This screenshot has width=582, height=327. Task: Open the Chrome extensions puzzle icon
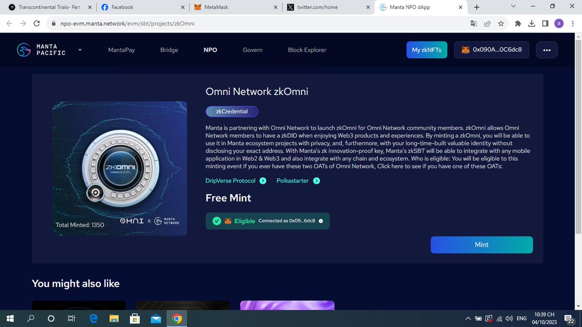[518, 23]
